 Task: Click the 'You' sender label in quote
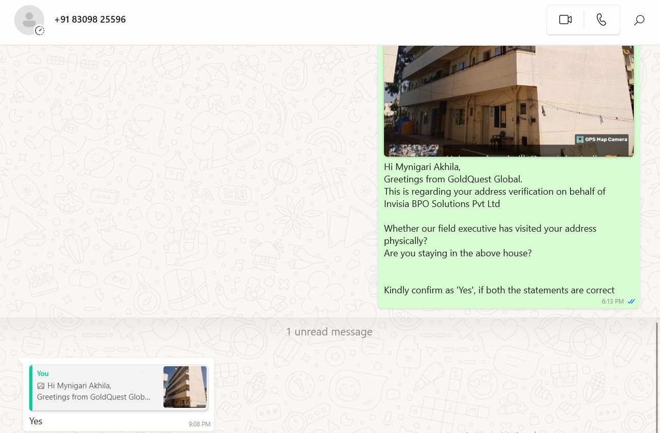(x=43, y=373)
